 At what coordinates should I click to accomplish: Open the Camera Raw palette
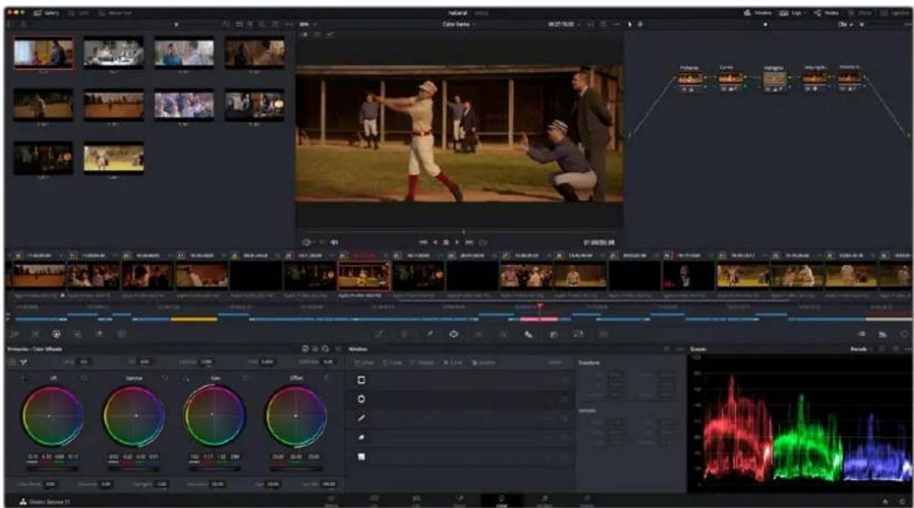[14, 335]
